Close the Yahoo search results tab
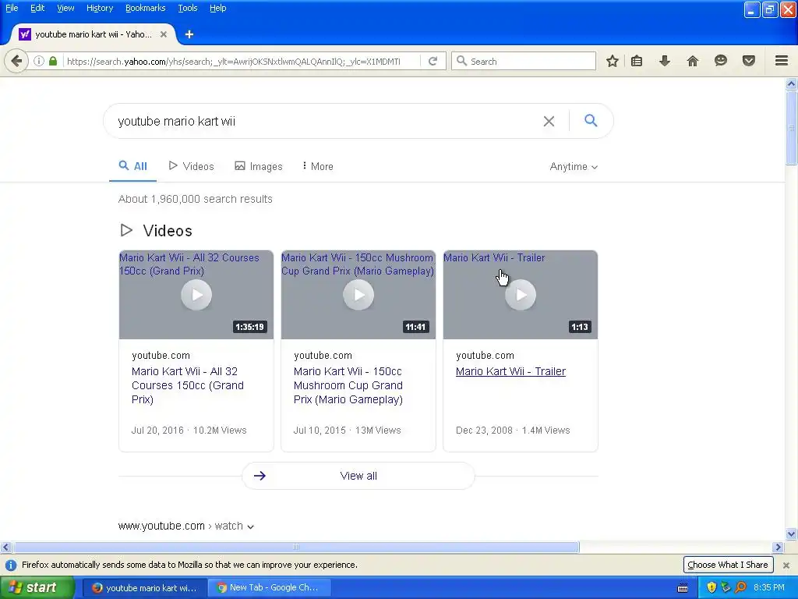The width and height of the screenshot is (798, 599). [x=164, y=34]
